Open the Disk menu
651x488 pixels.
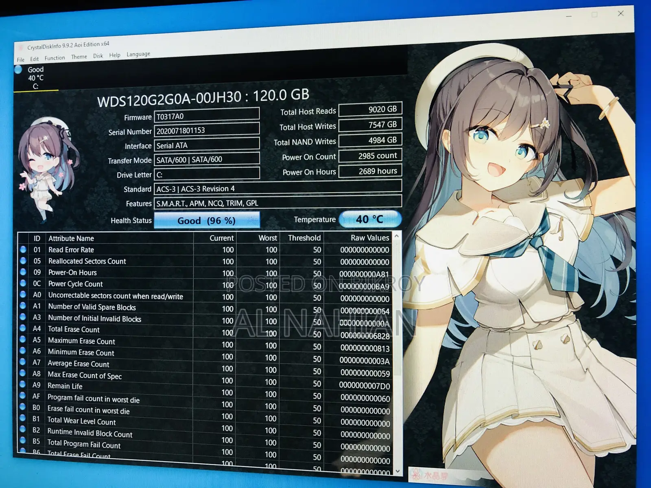(98, 56)
